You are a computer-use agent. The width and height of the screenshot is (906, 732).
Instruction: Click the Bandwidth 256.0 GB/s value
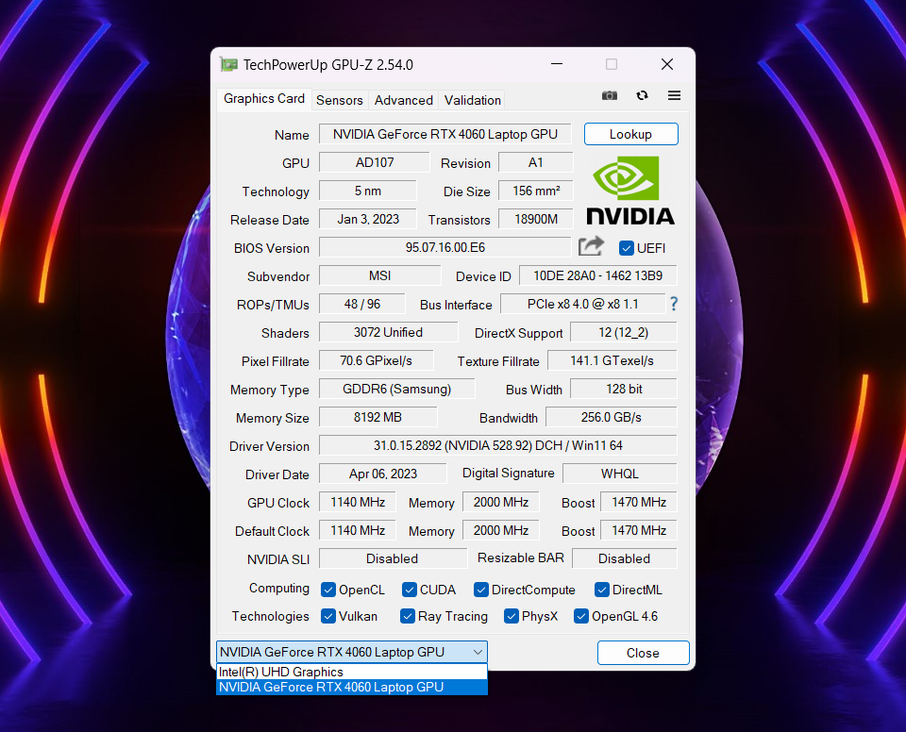click(x=611, y=417)
